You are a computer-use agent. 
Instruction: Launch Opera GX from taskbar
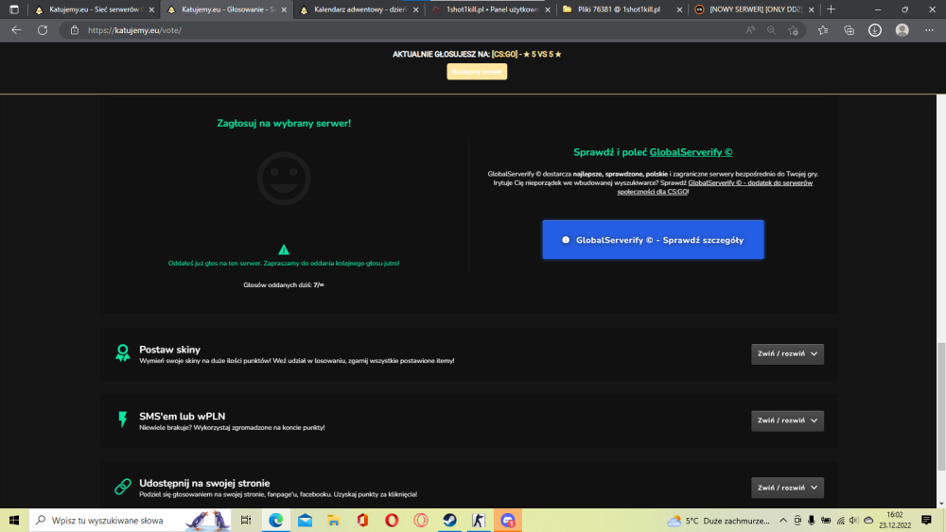pyautogui.click(x=421, y=520)
